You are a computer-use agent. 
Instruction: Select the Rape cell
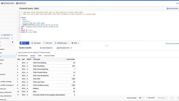point(35,92)
